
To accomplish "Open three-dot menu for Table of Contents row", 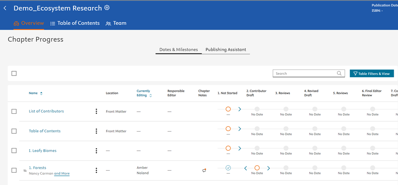I will [97, 131].
